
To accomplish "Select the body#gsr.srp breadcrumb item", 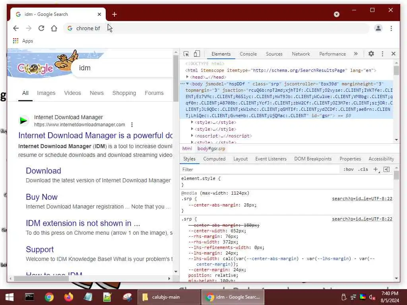I will click(211, 149).
